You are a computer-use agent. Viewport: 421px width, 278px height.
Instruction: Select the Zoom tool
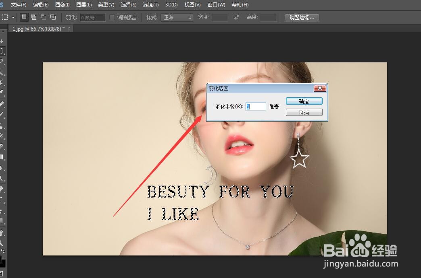pos(2,243)
